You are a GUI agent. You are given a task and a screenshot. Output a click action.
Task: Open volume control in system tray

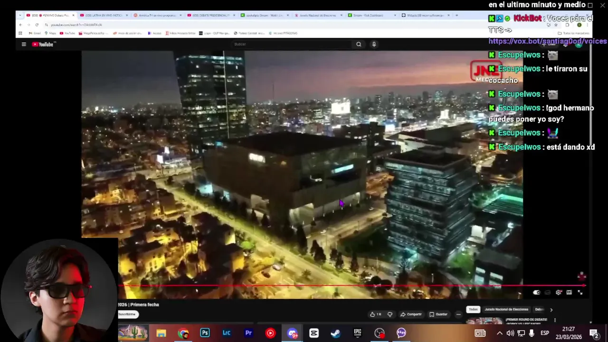click(x=510, y=333)
